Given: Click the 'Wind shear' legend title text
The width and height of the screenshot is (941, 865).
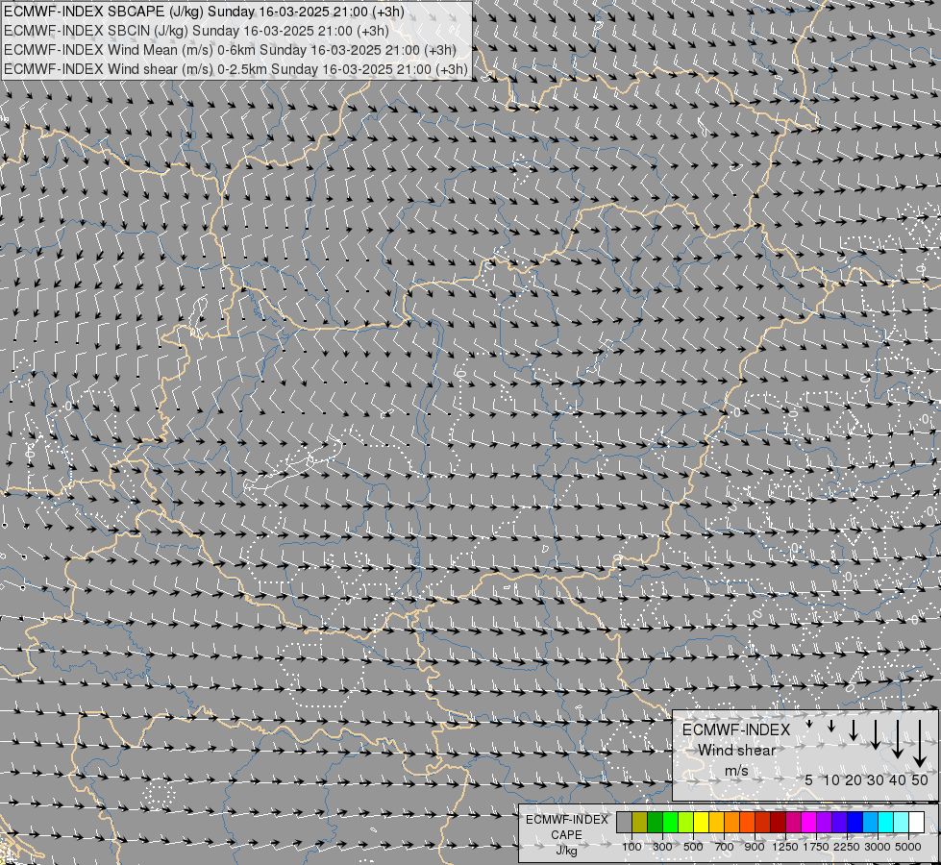Looking at the screenshot, I should tap(737, 751).
